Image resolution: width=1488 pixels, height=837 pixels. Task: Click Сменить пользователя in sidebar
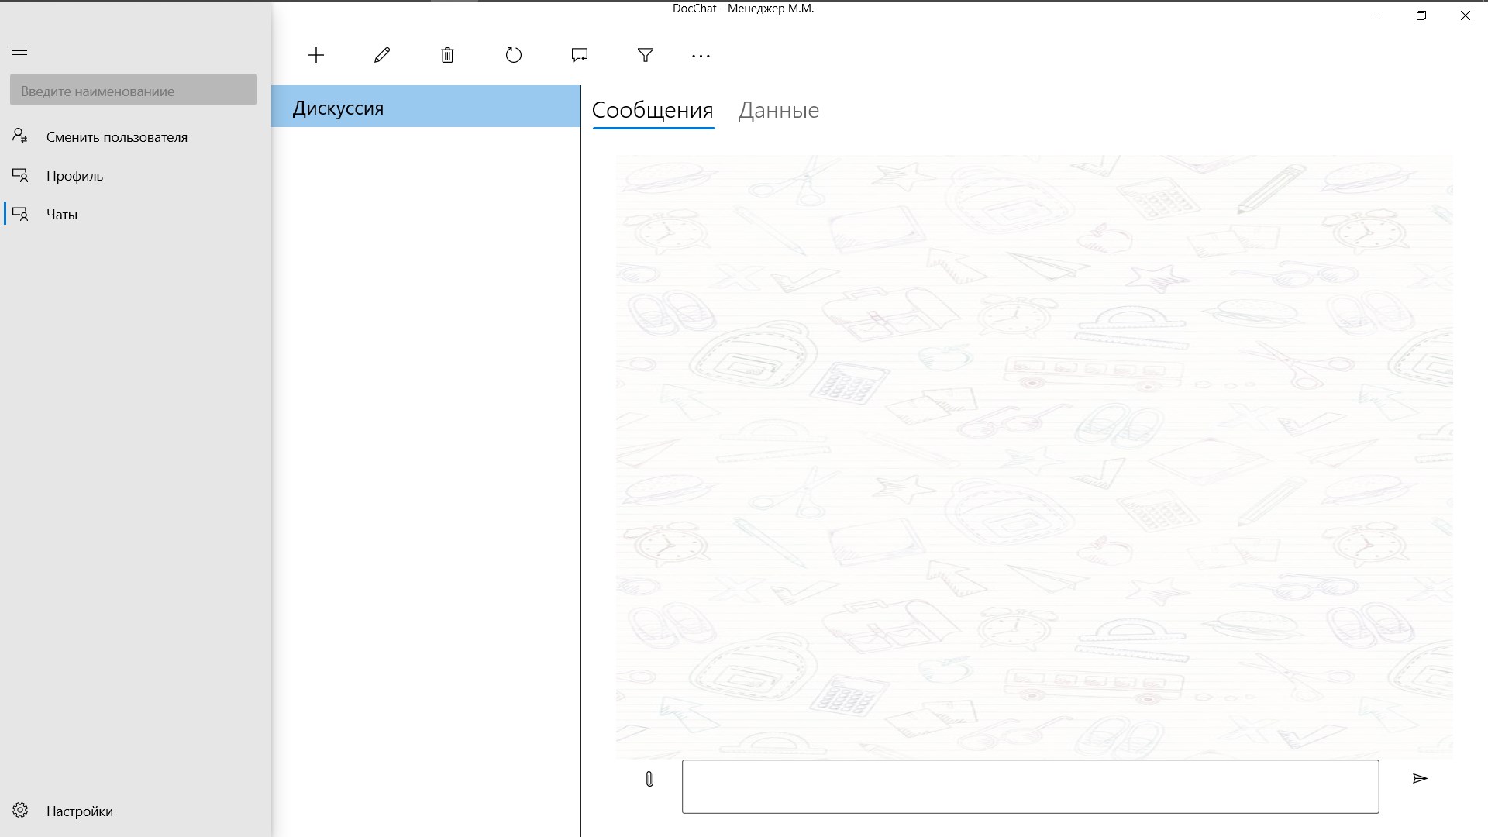pos(116,137)
